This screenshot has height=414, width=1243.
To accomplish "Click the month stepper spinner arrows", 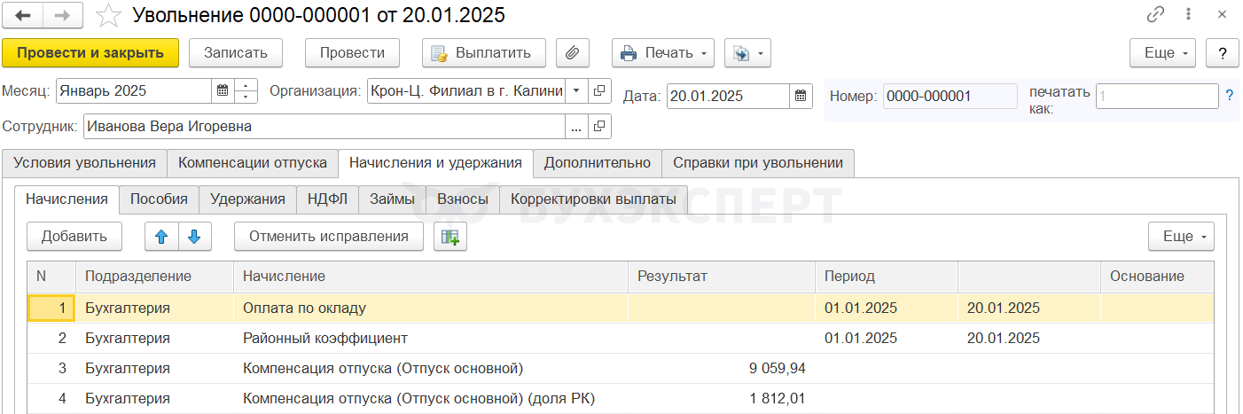I will point(246,90).
